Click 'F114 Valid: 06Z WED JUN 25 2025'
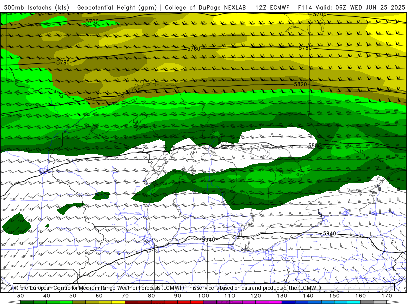The width and height of the screenshot is (407, 305). (x=352, y=7)
